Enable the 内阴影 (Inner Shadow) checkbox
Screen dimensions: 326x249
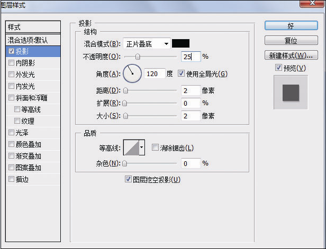click(12, 63)
